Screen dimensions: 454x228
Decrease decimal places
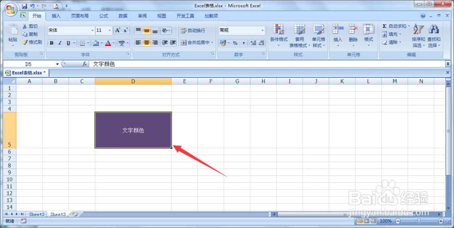tap(262, 43)
